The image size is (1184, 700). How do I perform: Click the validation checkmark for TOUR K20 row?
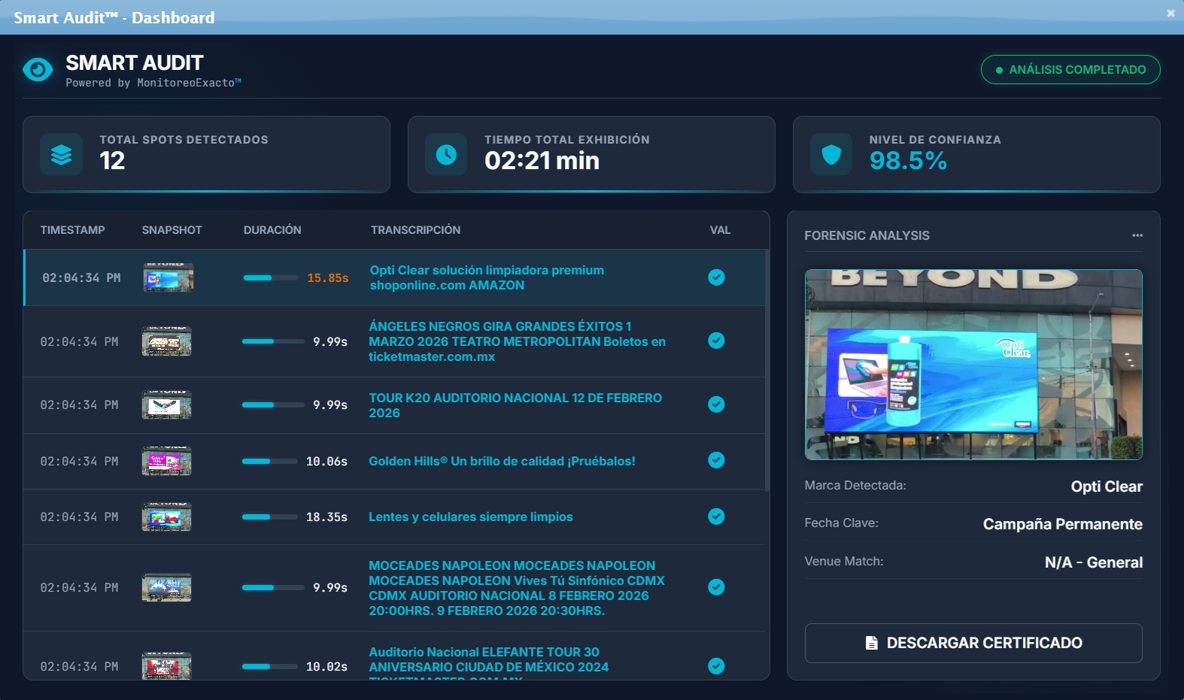point(716,405)
